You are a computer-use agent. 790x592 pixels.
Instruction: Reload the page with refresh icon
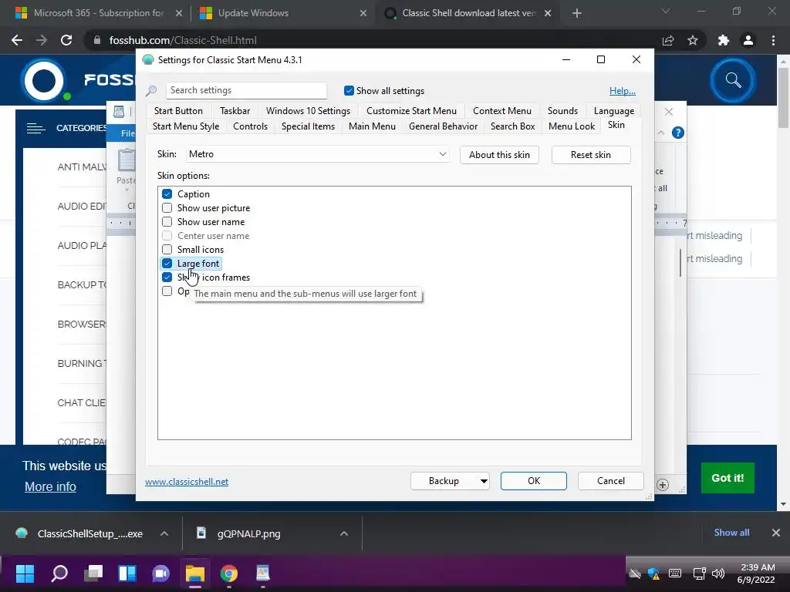66,40
